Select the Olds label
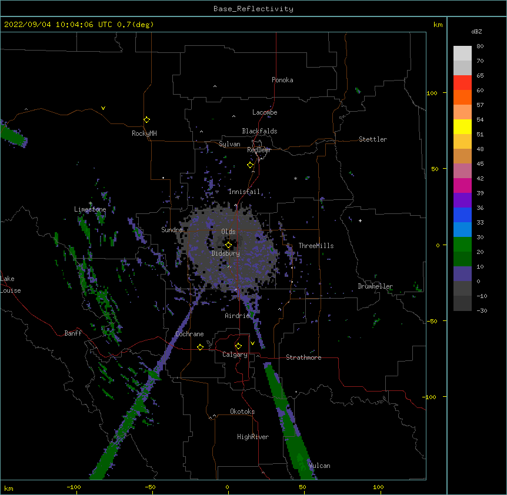This screenshot has width=507, height=495. (x=228, y=232)
